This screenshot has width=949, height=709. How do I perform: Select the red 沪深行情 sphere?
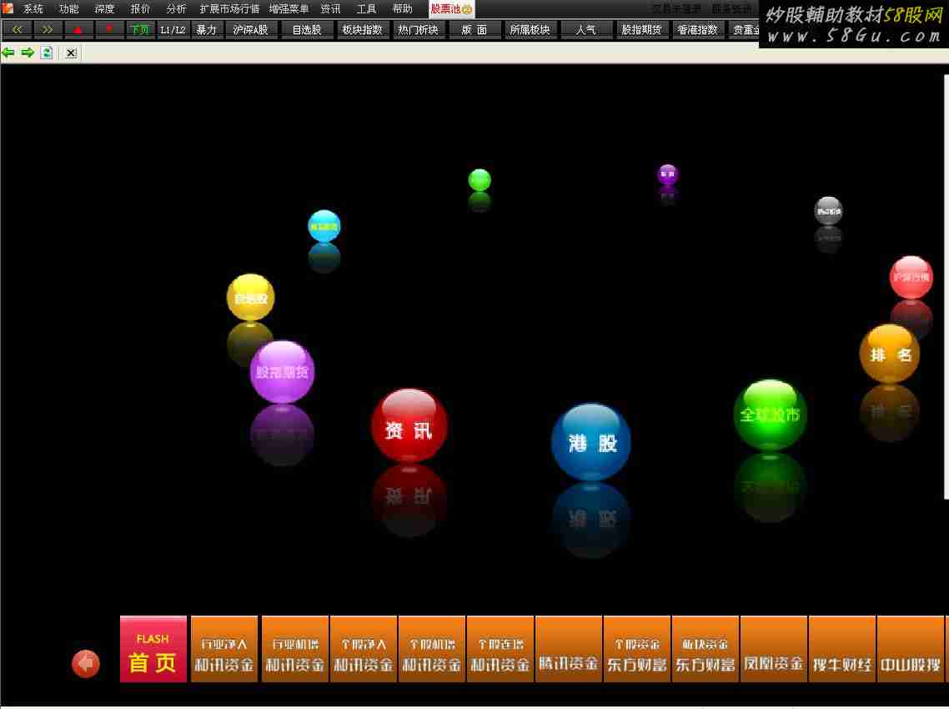[x=911, y=278]
